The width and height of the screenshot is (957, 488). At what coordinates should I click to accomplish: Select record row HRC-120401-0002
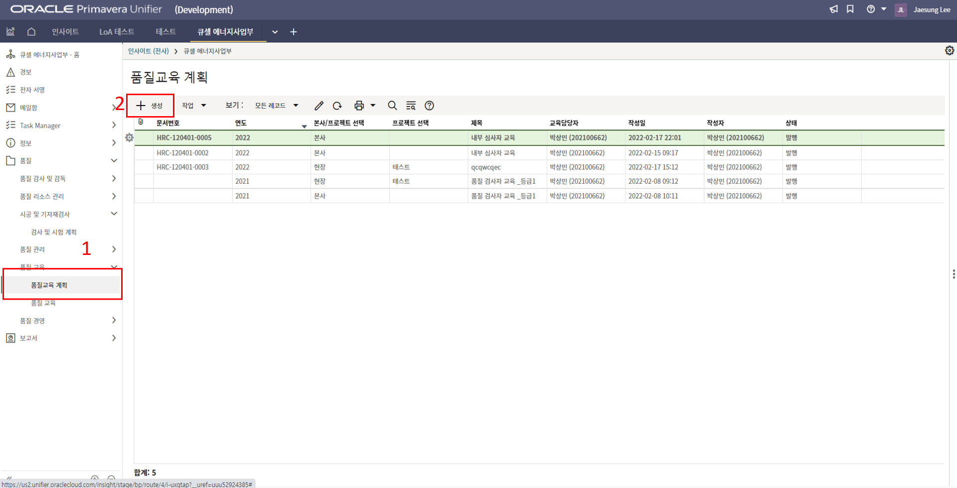[182, 153]
